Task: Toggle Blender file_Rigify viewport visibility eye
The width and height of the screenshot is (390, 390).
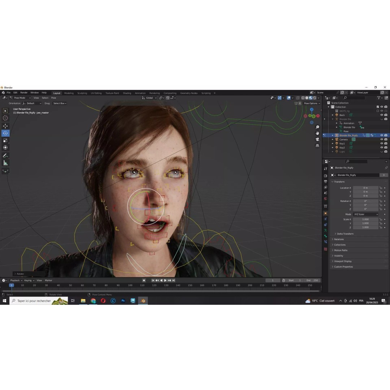Action: [x=382, y=135]
